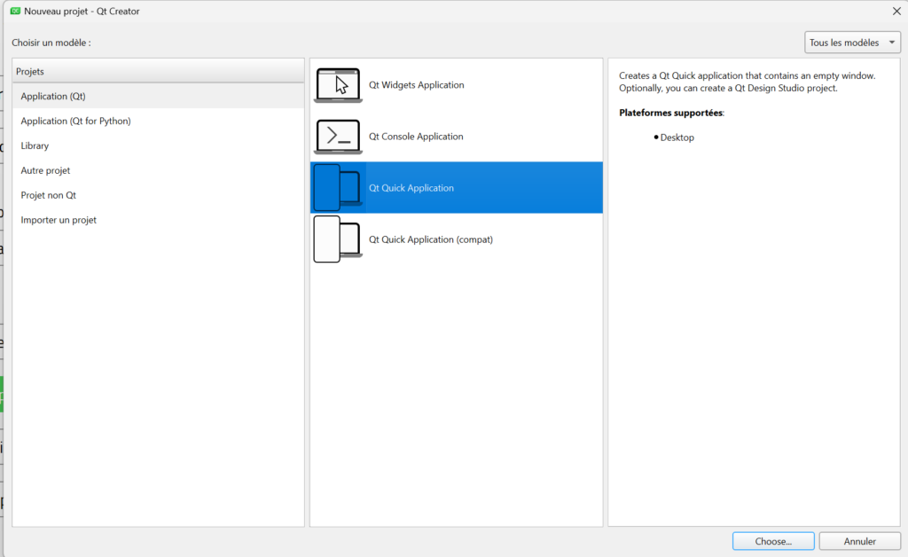Click the highlighted Qt Quick Application icon
The width and height of the screenshot is (908, 557).
338,188
